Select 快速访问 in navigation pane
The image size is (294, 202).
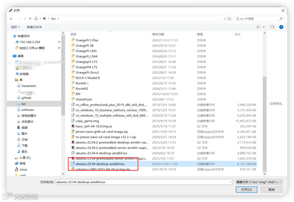[23, 36]
